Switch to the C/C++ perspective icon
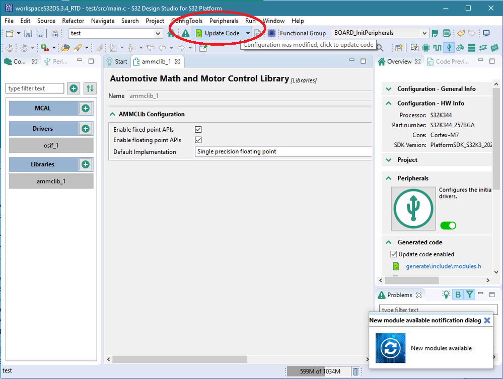Viewport: 503px width, 379px height. [x=414, y=48]
